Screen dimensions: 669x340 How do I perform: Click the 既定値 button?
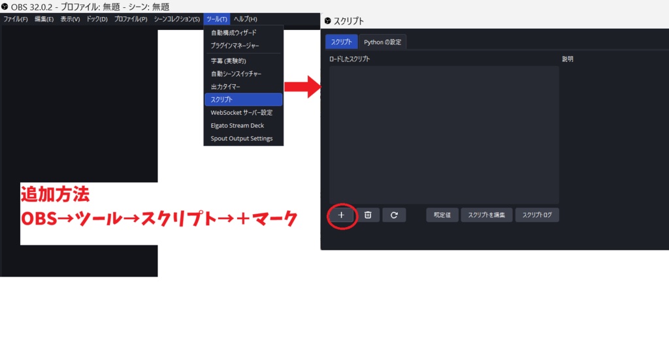pos(442,215)
